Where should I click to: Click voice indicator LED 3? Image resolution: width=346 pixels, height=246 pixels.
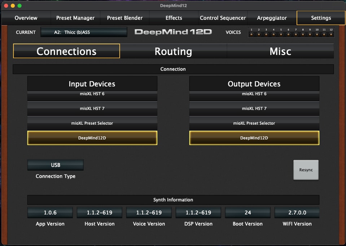pos(266,34)
